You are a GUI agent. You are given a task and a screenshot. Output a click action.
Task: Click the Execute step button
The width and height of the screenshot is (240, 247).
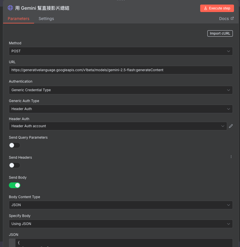tap(217, 8)
